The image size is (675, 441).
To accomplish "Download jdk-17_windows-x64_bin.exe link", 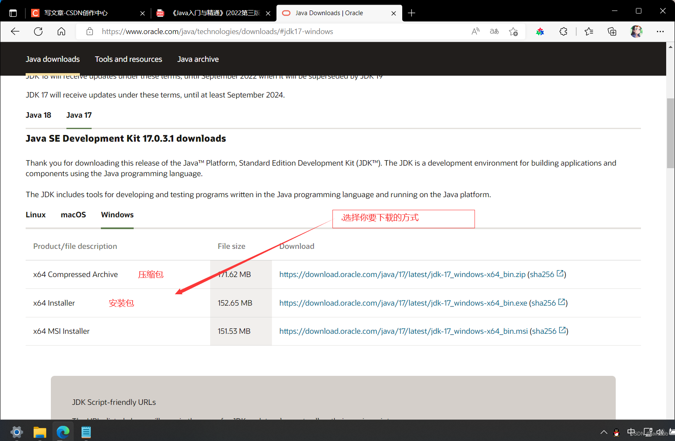I will pyautogui.click(x=403, y=303).
